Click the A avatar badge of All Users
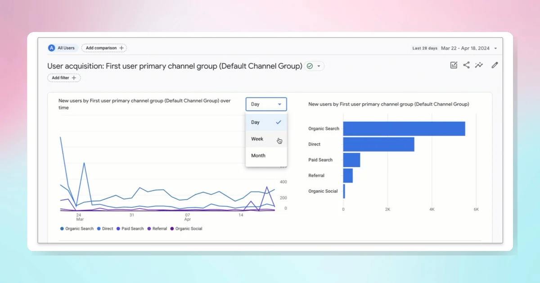This screenshot has height=283, width=540. 52,48
